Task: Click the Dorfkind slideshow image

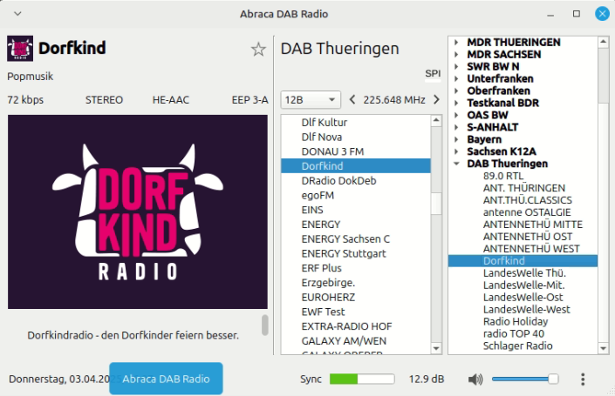Action: (138, 212)
